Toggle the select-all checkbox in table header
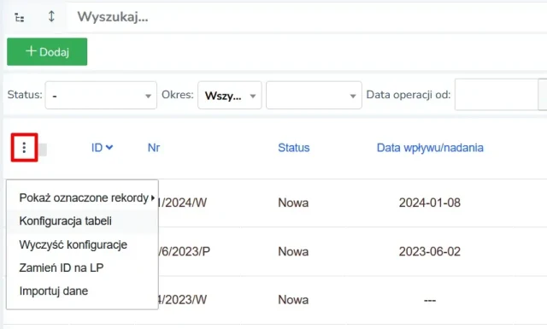547x329 pixels. click(x=43, y=150)
